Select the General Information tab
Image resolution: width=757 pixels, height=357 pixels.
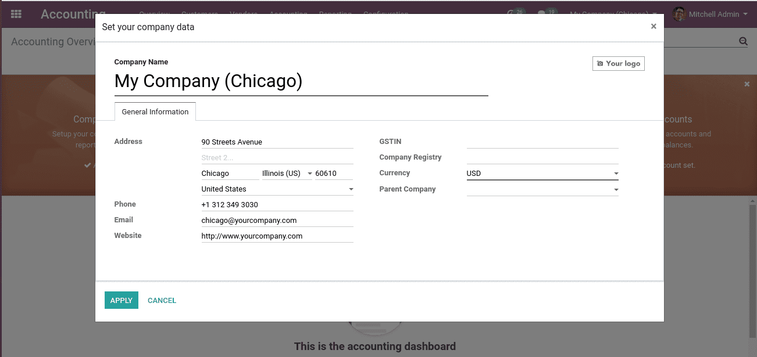(155, 111)
